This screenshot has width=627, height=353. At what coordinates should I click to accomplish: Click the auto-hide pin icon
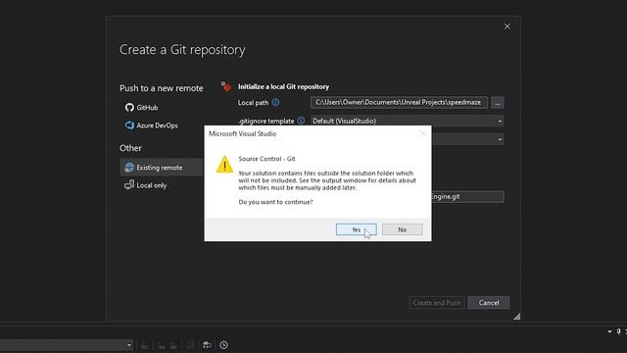coord(618,331)
